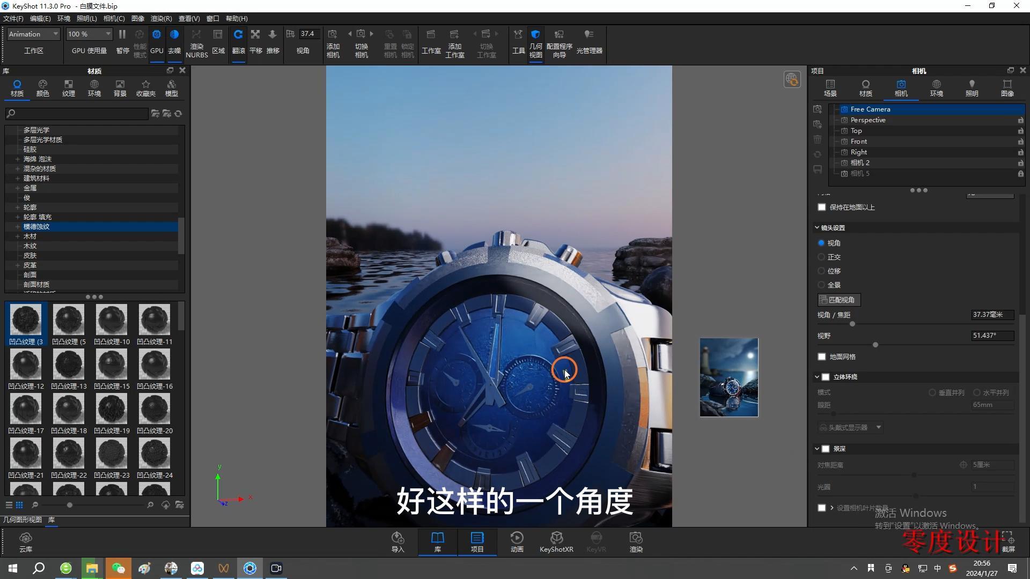Viewport: 1030px width, 579px height.
Task: Click the 匹配视角 button
Action: (x=839, y=300)
